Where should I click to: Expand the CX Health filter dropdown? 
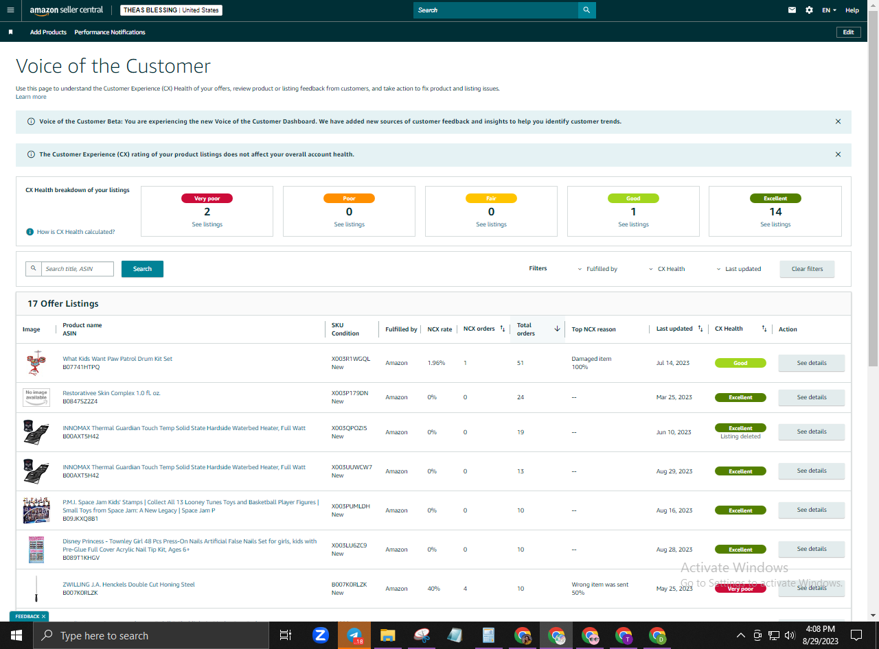pyautogui.click(x=667, y=269)
